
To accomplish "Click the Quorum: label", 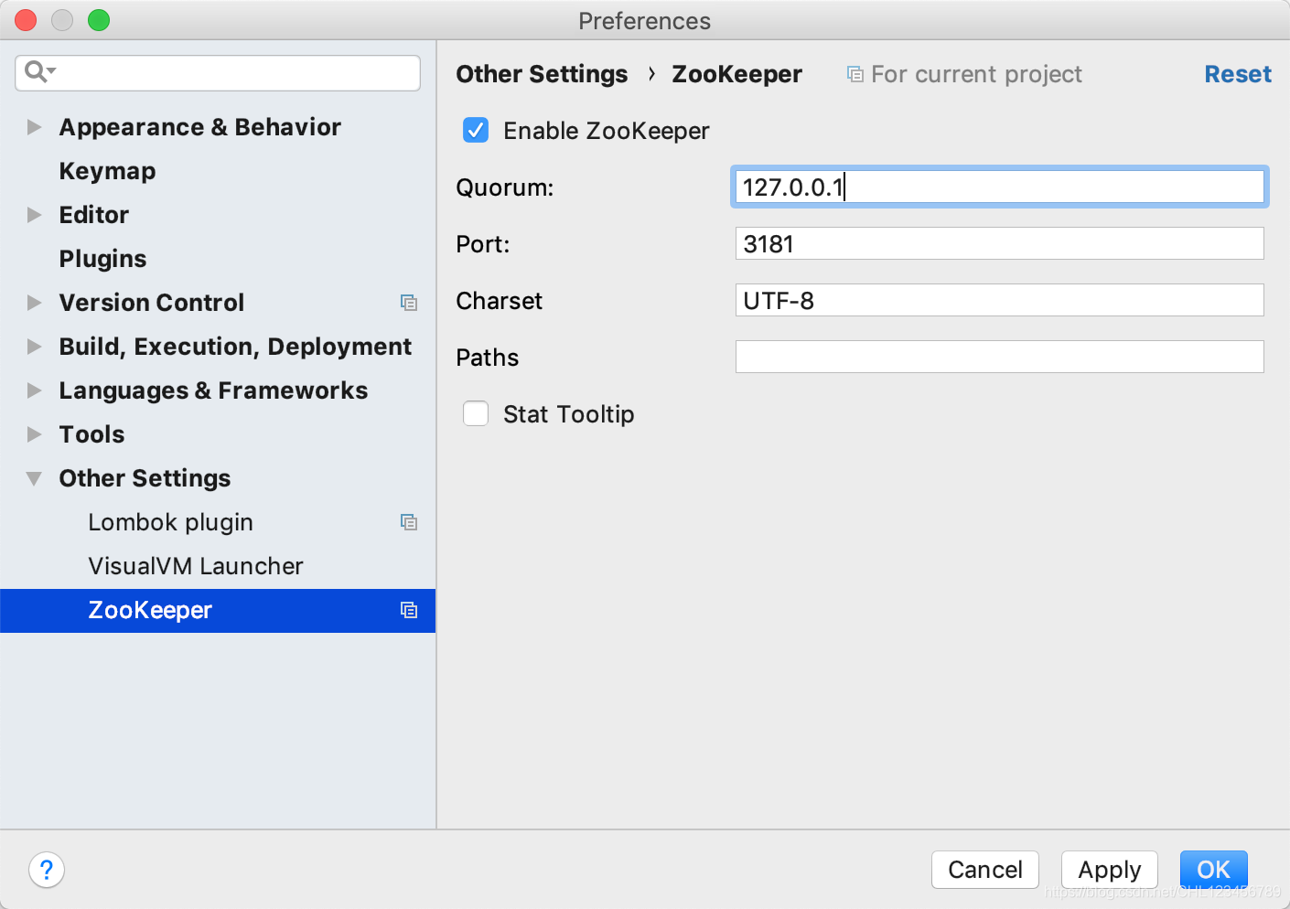I will tap(505, 187).
